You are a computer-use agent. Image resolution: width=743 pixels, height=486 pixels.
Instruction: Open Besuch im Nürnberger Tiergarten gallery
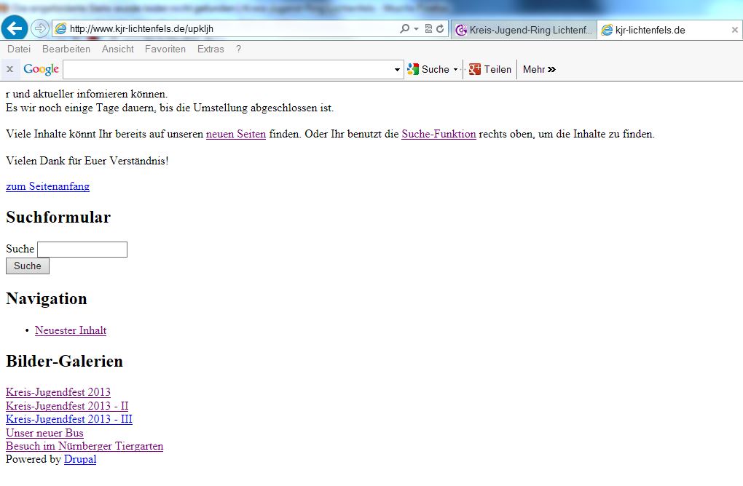(x=84, y=446)
